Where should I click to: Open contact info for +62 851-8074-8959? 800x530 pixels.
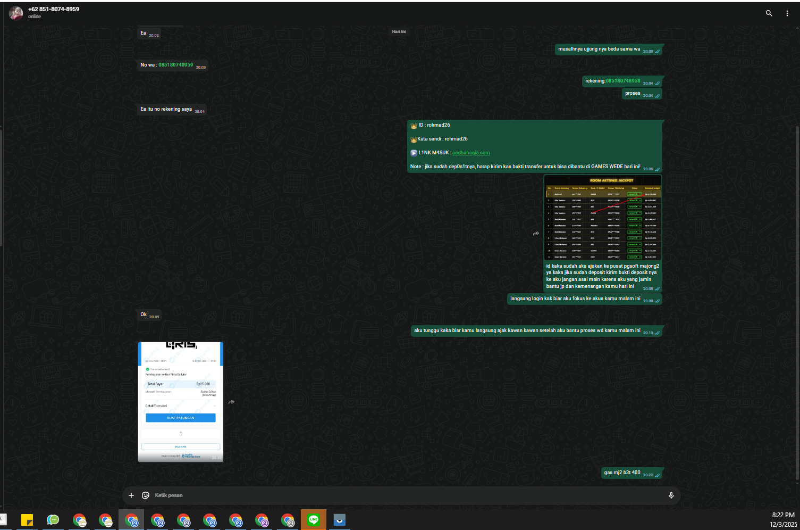click(54, 9)
